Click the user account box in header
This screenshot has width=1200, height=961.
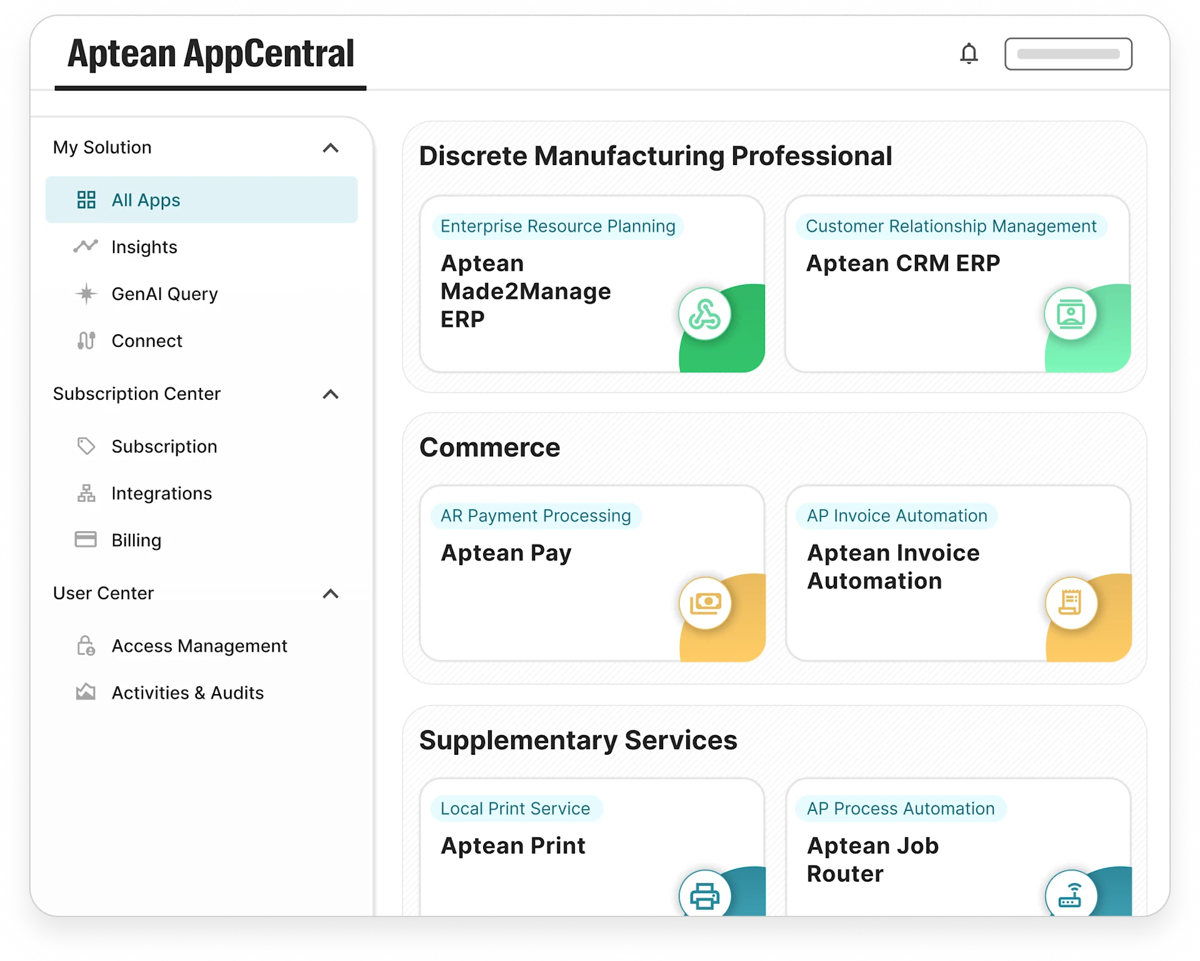(x=1068, y=54)
